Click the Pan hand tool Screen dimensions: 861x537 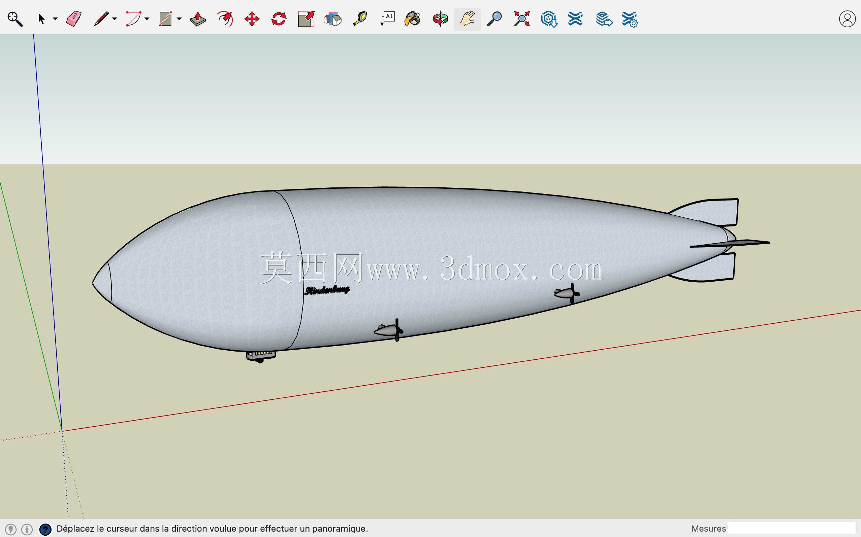468,19
